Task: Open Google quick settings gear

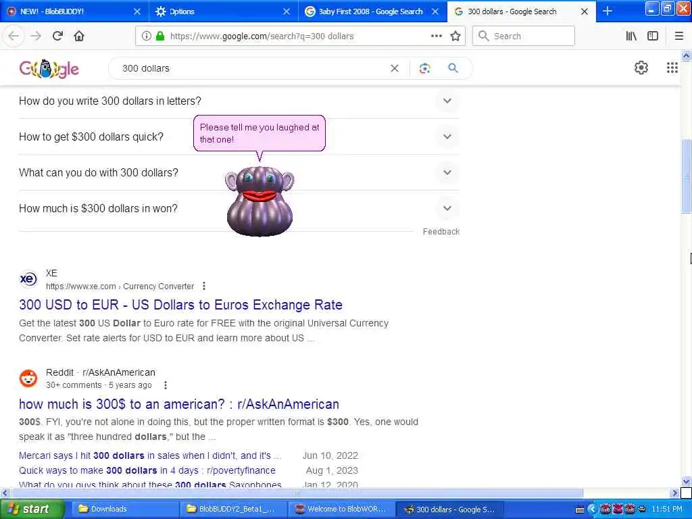Action: point(641,68)
